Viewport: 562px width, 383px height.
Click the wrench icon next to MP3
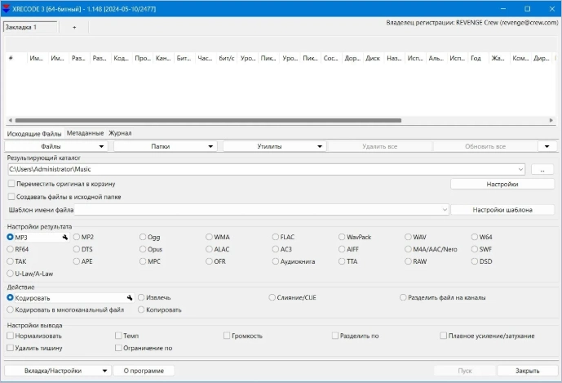pos(64,238)
